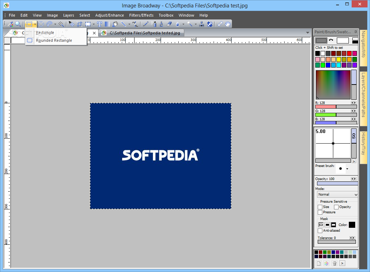Viewport: 370px width, 272px height.
Task: Open the Layers menu
Action: tap(68, 15)
